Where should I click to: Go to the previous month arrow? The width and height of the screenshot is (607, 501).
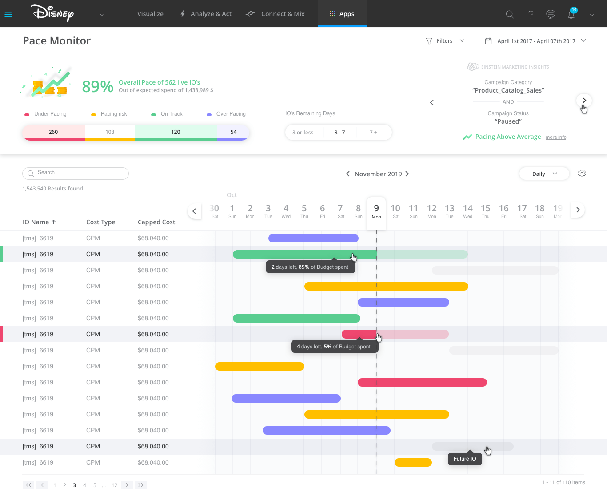347,174
